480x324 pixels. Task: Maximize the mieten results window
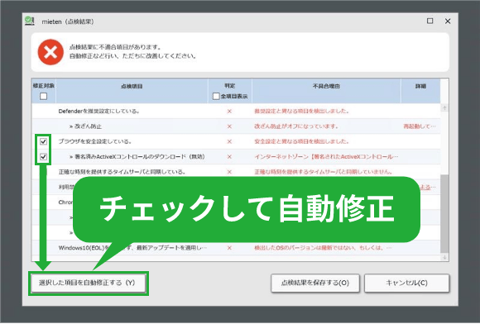[x=430, y=21]
